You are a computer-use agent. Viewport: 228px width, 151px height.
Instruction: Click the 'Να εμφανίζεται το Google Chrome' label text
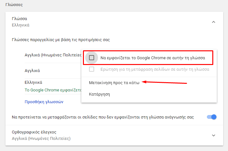[152, 58]
